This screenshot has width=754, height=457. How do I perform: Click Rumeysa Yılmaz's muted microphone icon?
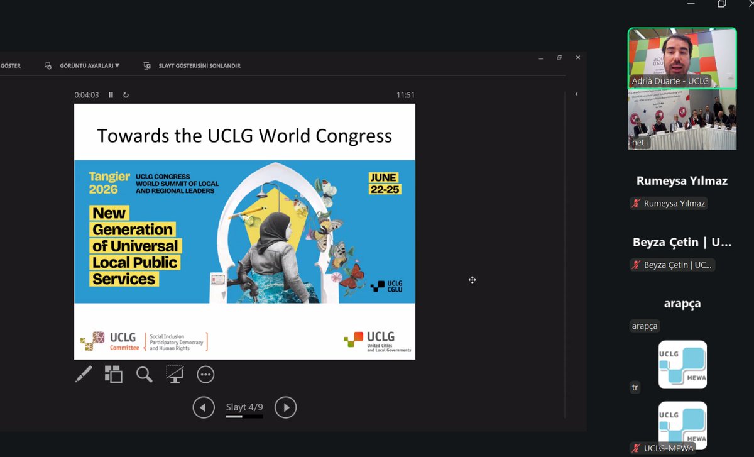636,204
